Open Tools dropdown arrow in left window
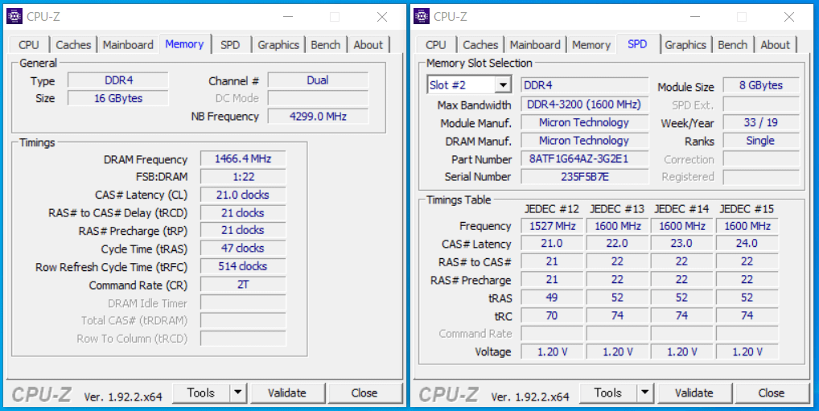The height and width of the screenshot is (411, 819). point(238,393)
